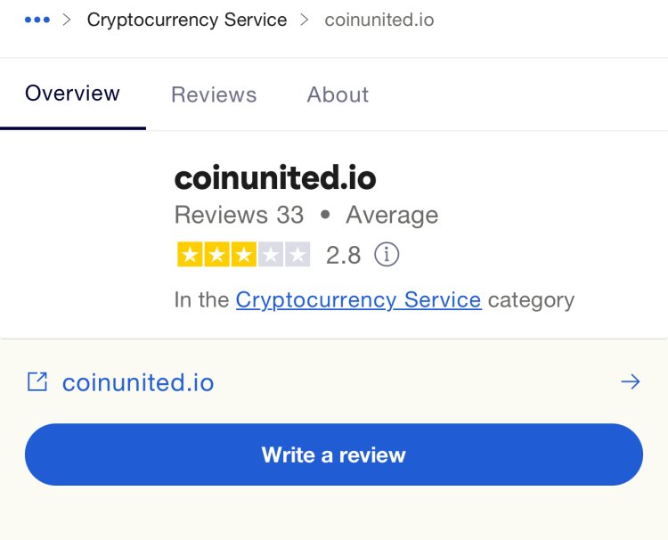Select the third yellow star
This screenshot has height=540, width=668.
click(x=244, y=255)
